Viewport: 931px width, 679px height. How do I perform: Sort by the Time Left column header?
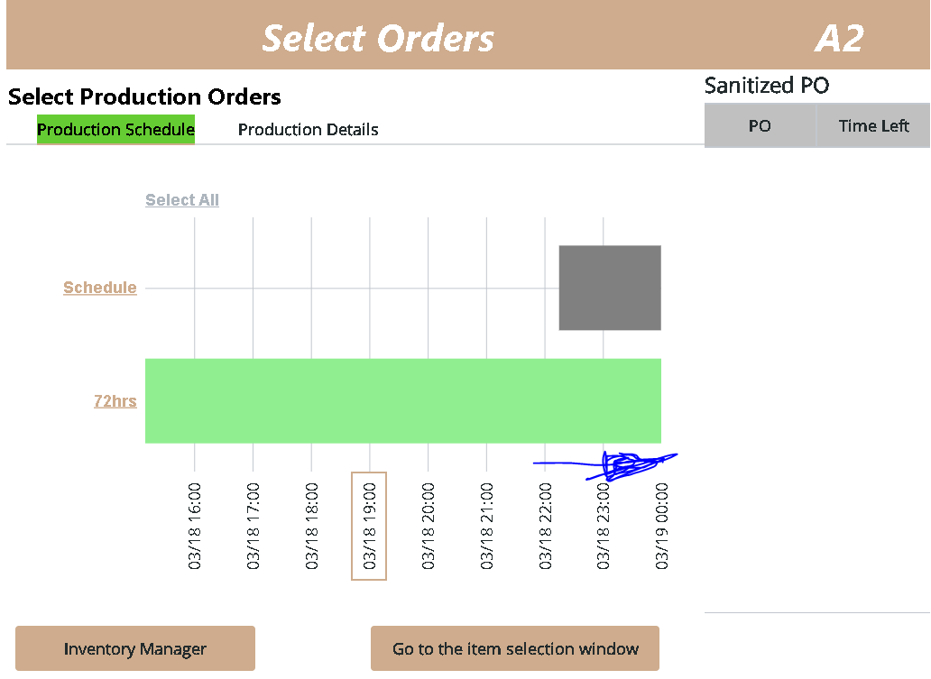tap(873, 126)
